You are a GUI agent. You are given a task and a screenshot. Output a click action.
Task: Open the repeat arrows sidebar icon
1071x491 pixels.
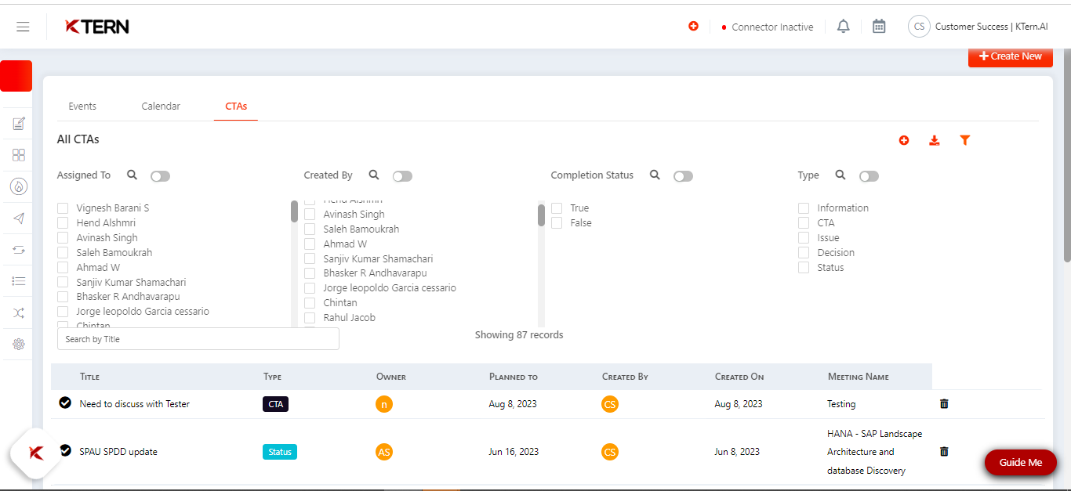[19, 250]
